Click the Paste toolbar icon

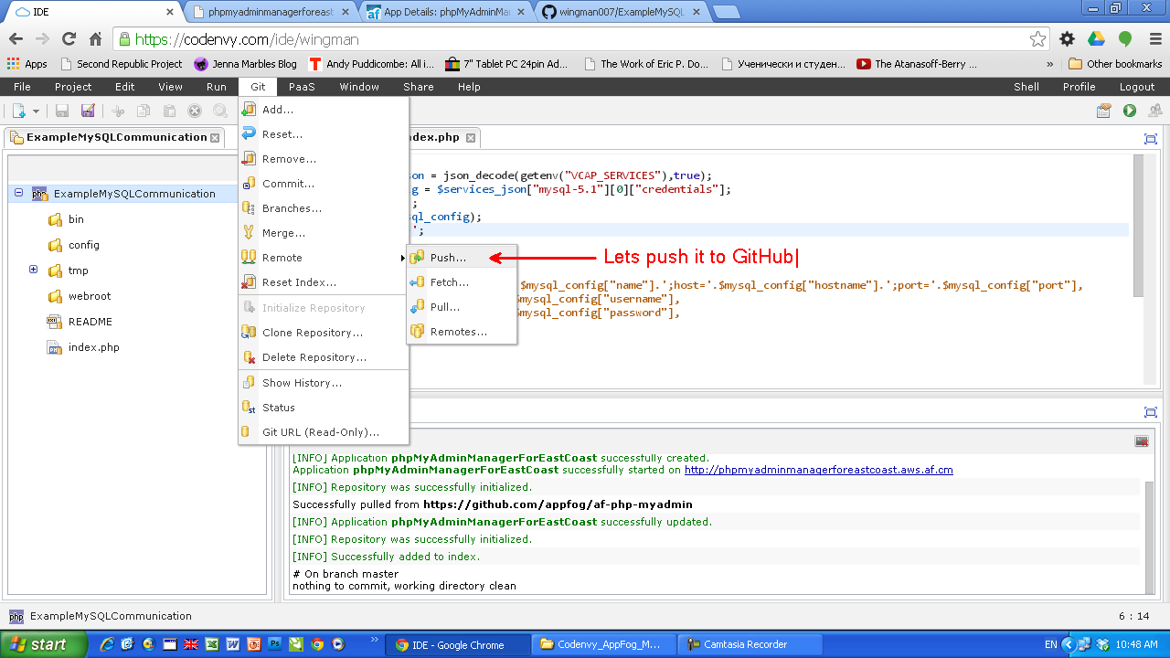tap(169, 111)
